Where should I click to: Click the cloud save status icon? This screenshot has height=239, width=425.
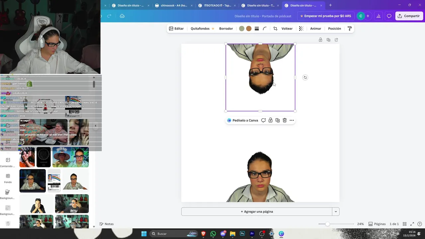pyautogui.click(x=122, y=16)
